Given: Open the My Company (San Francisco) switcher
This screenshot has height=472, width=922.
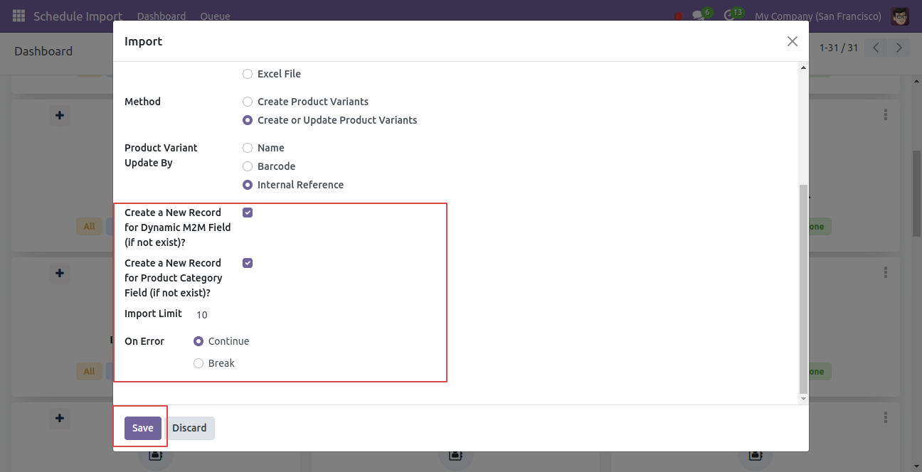Looking at the screenshot, I should point(818,16).
